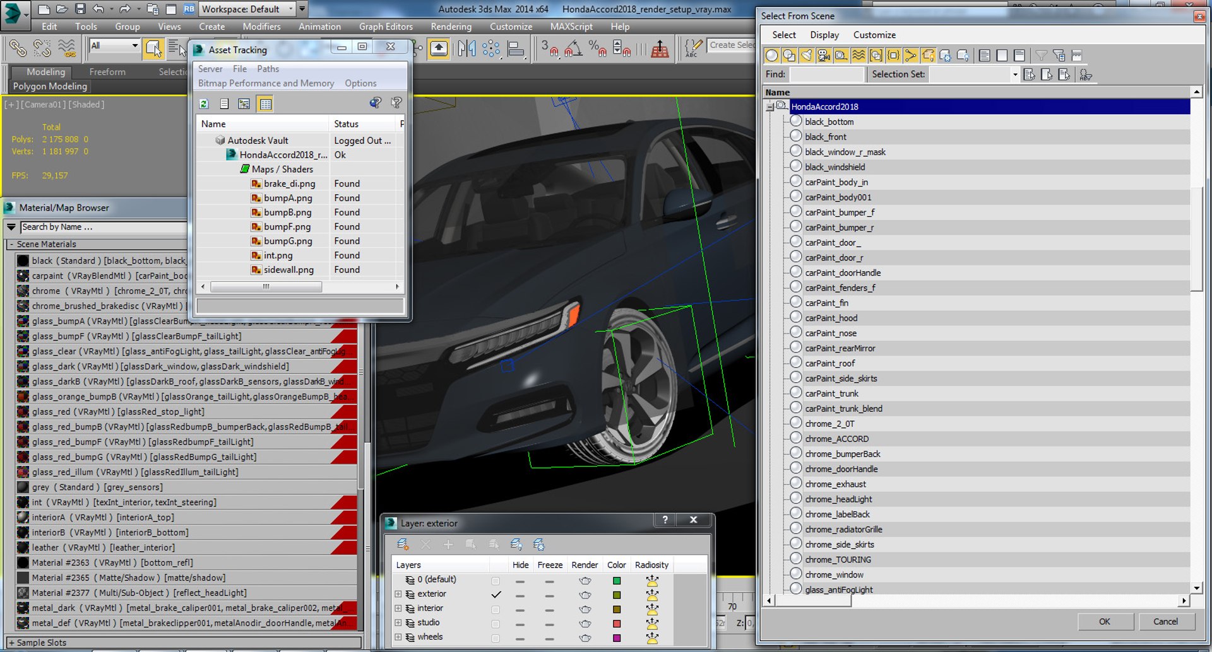The height and width of the screenshot is (652, 1212).
Task: Open the Selection Set dropdown
Action: pos(1014,74)
